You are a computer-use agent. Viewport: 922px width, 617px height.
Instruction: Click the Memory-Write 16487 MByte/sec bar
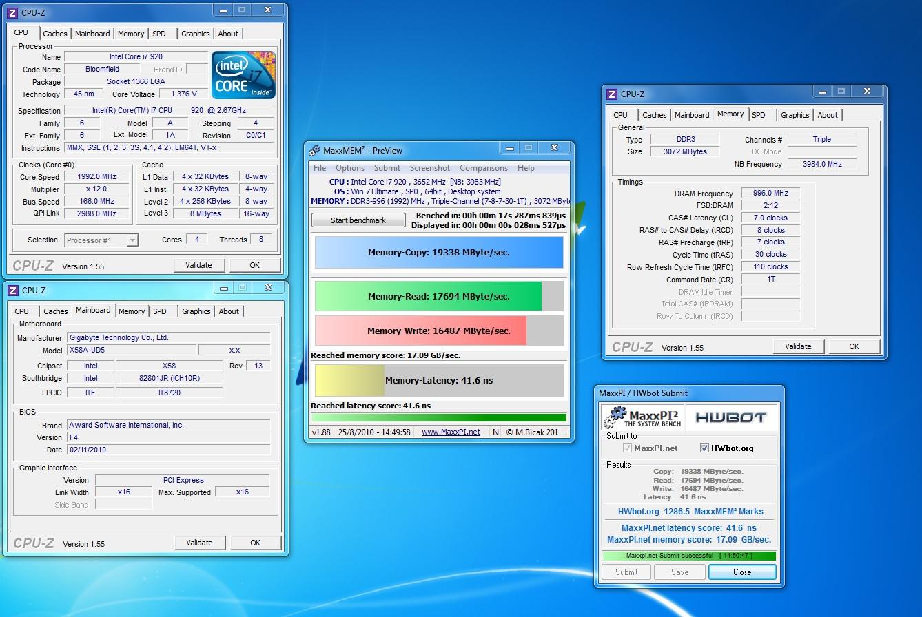tap(439, 331)
